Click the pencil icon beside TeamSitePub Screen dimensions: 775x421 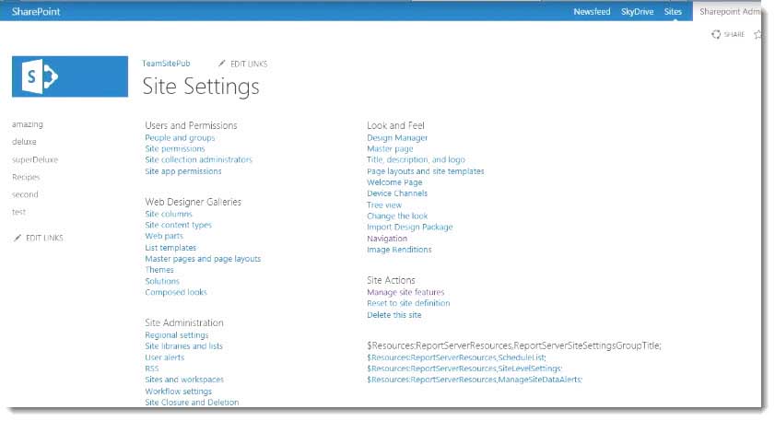[x=222, y=64]
